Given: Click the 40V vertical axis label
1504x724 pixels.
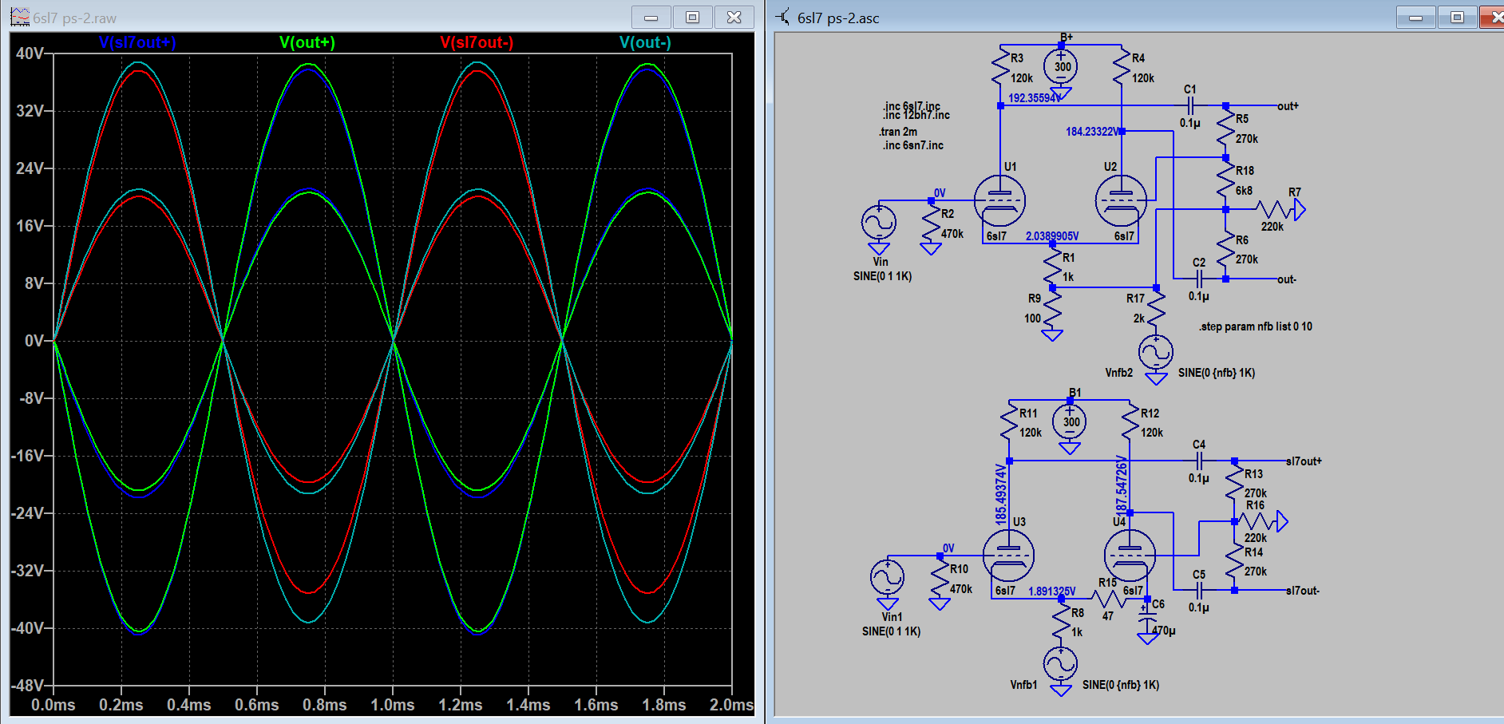Looking at the screenshot, I should click(x=30, y=53).
